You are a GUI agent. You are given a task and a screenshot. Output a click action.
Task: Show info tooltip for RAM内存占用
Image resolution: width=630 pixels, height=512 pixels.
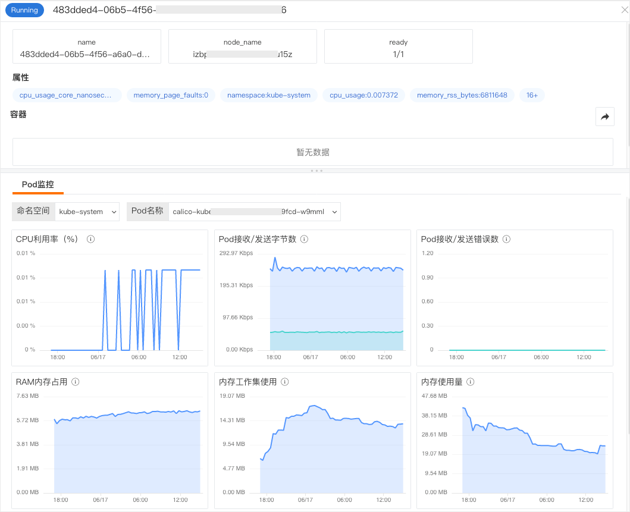(75, 382)
